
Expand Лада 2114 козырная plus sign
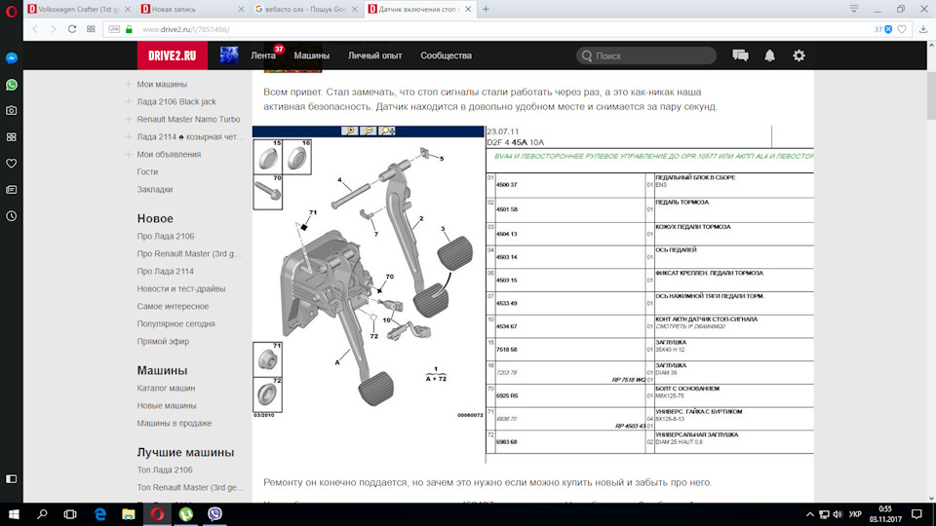(129, 136)
